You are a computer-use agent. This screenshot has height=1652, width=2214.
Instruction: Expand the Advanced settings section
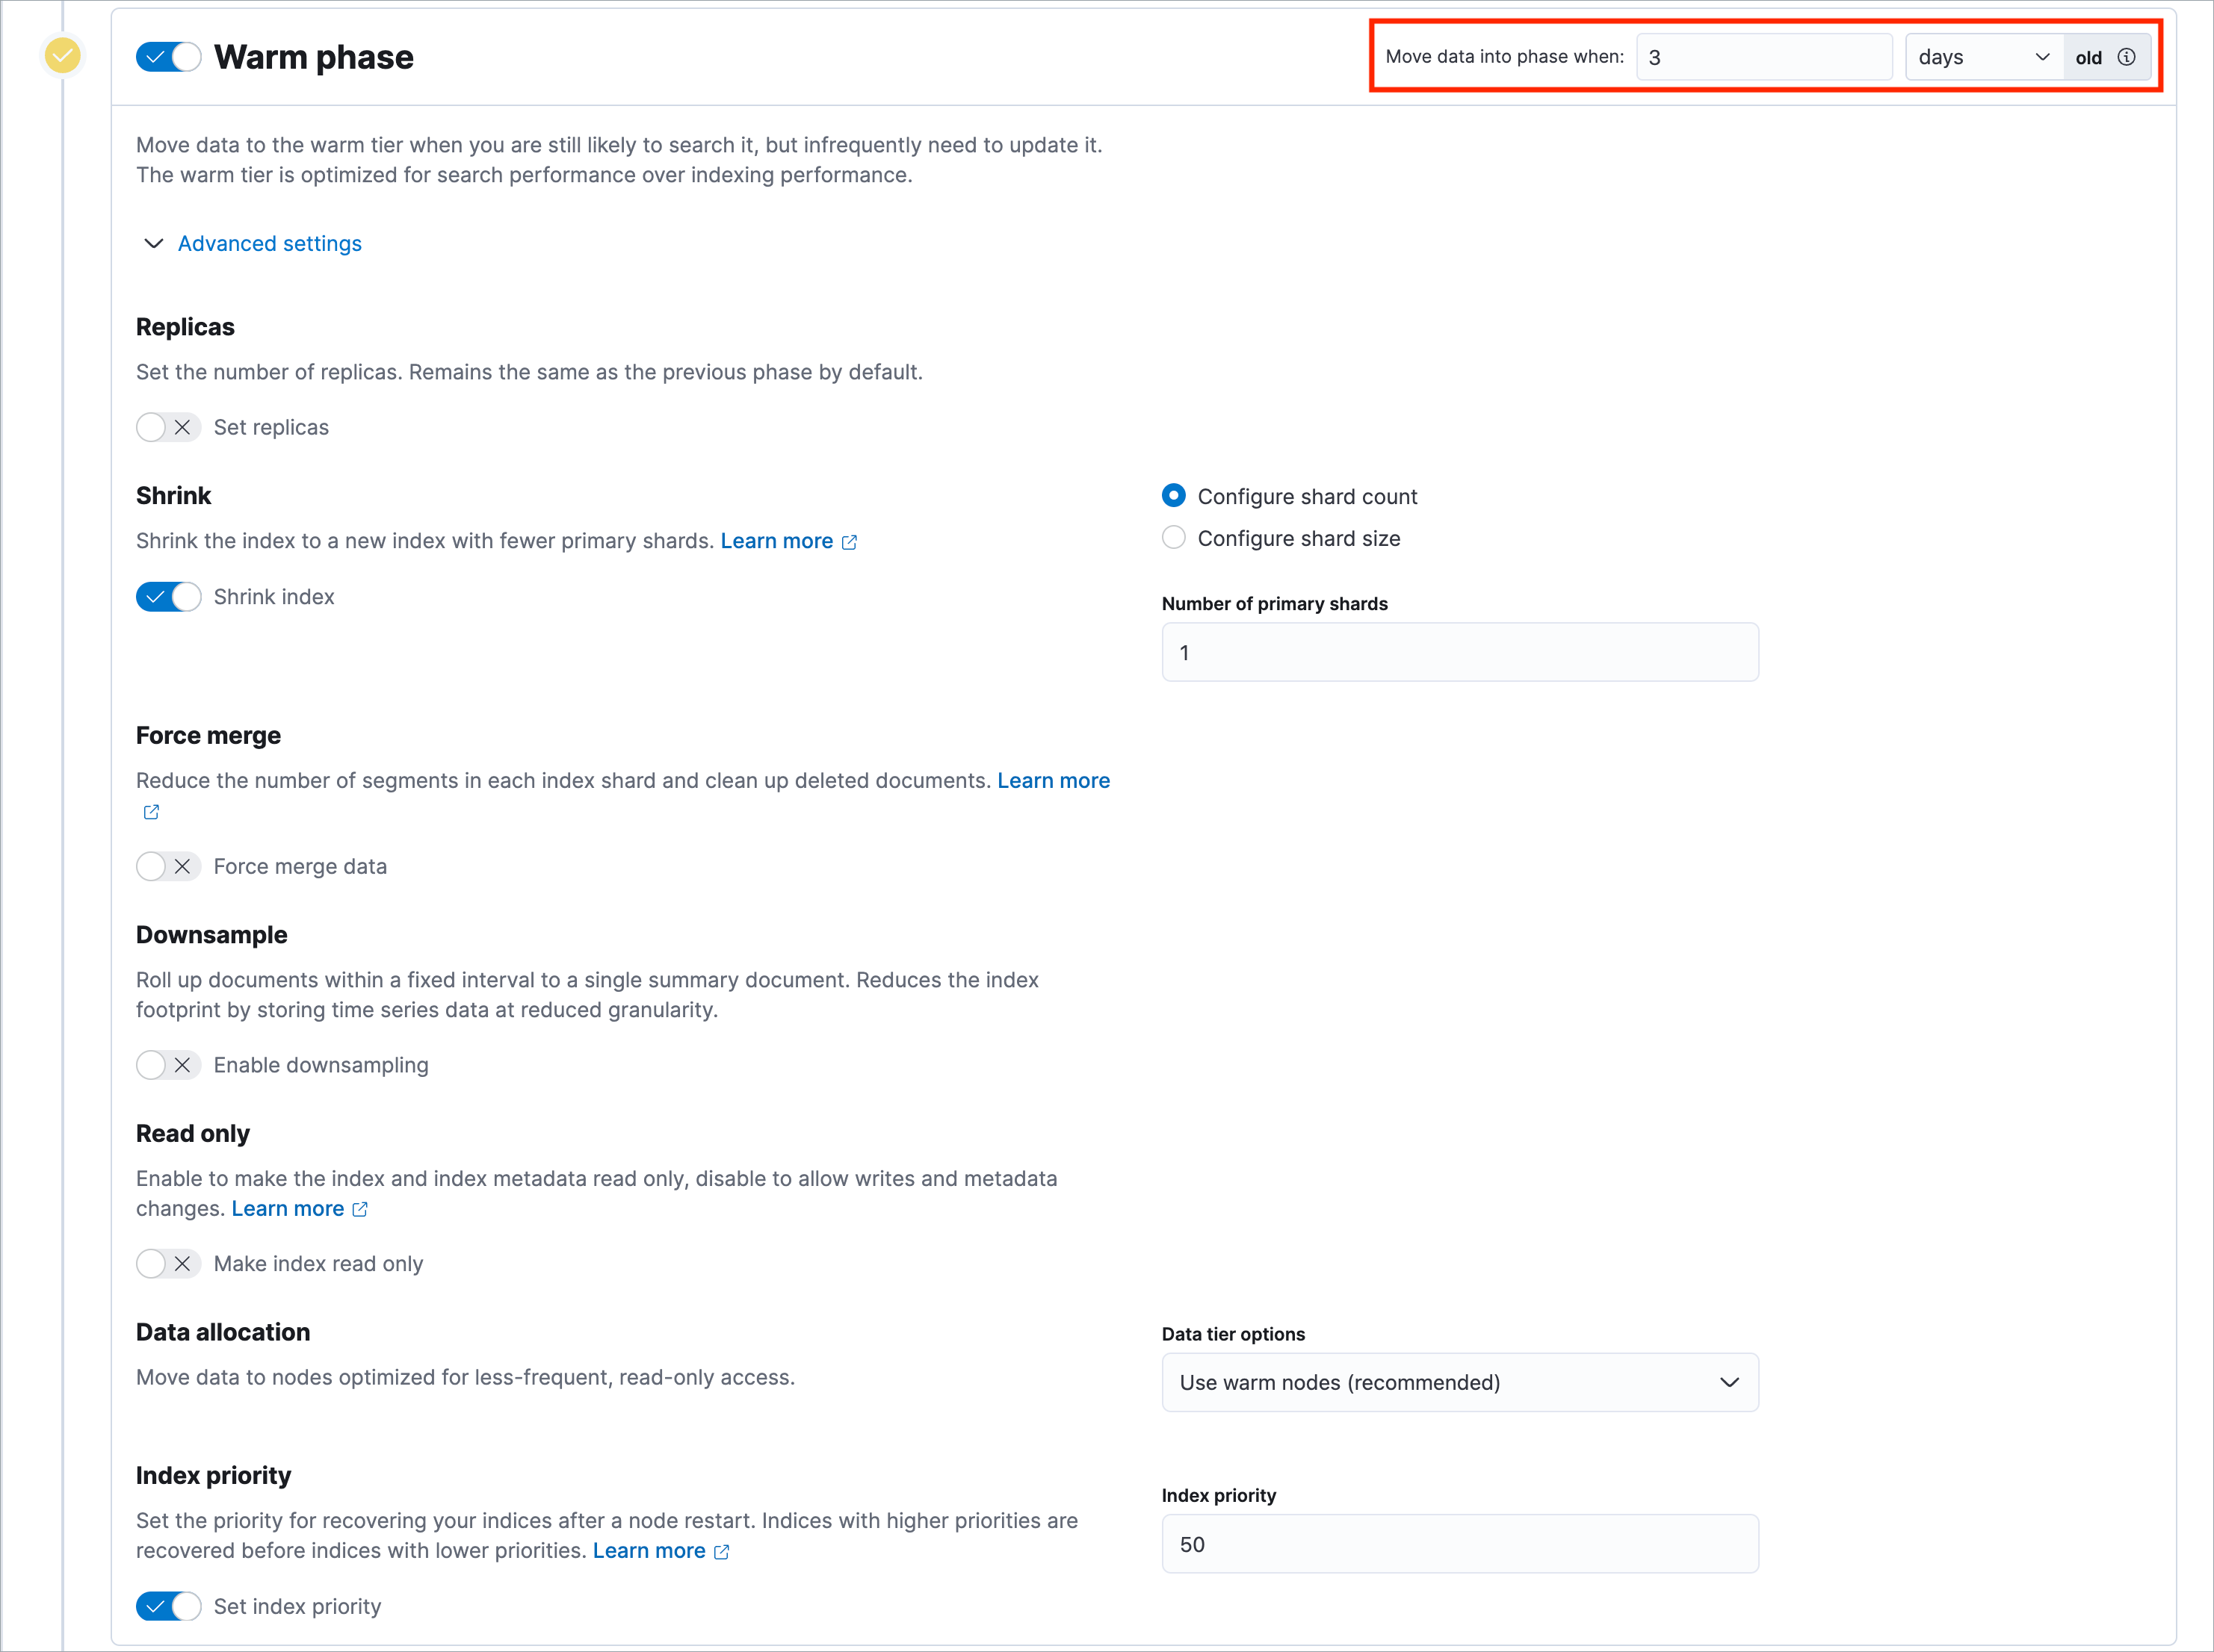(x=269, y=243)
